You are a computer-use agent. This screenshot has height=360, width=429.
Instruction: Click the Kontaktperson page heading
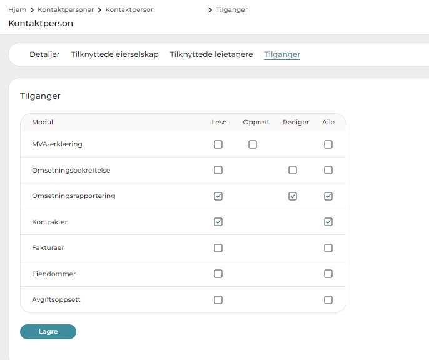(x=41, y=24)
